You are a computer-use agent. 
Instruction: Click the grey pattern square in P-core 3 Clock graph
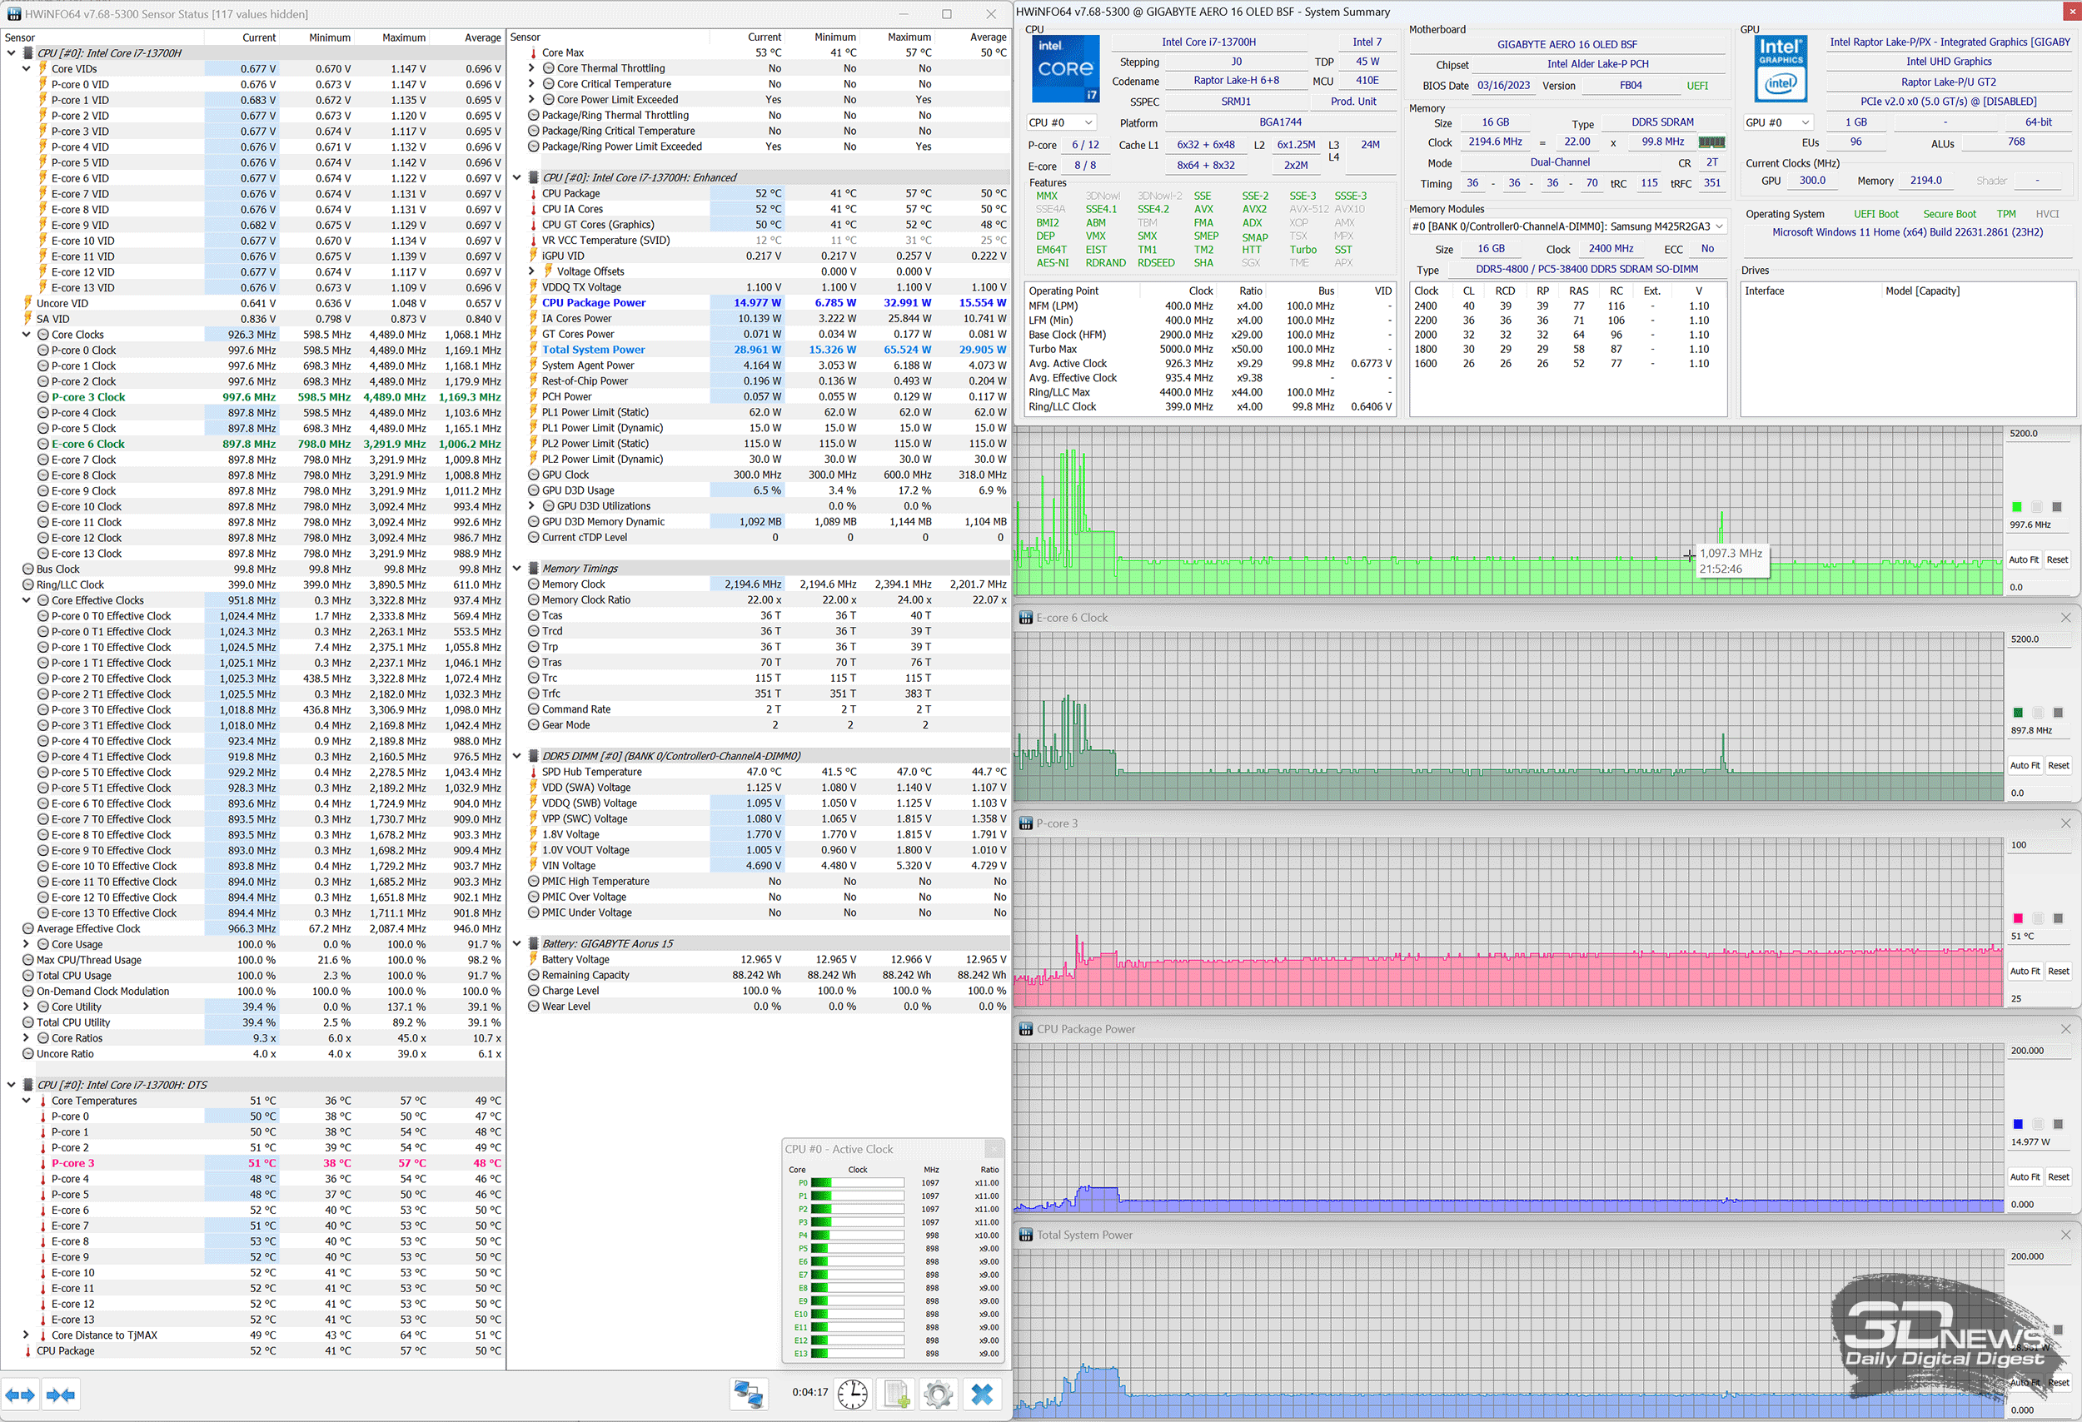[x=2057, y=507]
